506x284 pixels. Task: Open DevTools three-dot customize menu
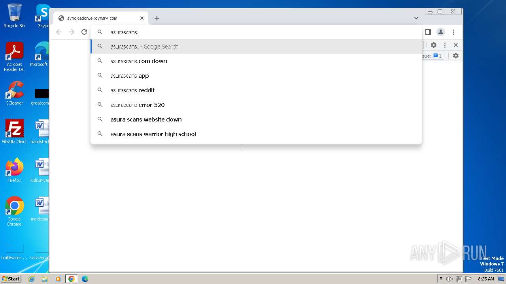[x=445, y=45]
